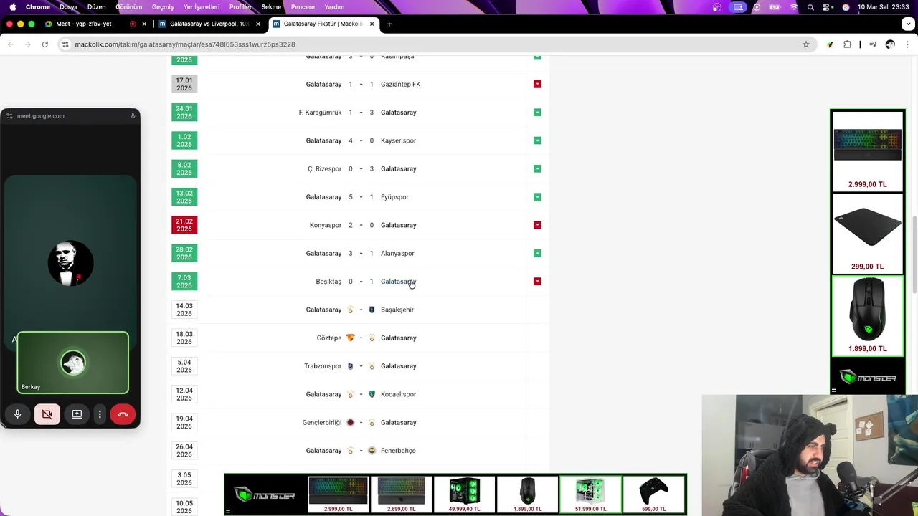Viewport: 918px width, 516px height.
Task: Turn on camera in the Meet window
Action: 47,414
